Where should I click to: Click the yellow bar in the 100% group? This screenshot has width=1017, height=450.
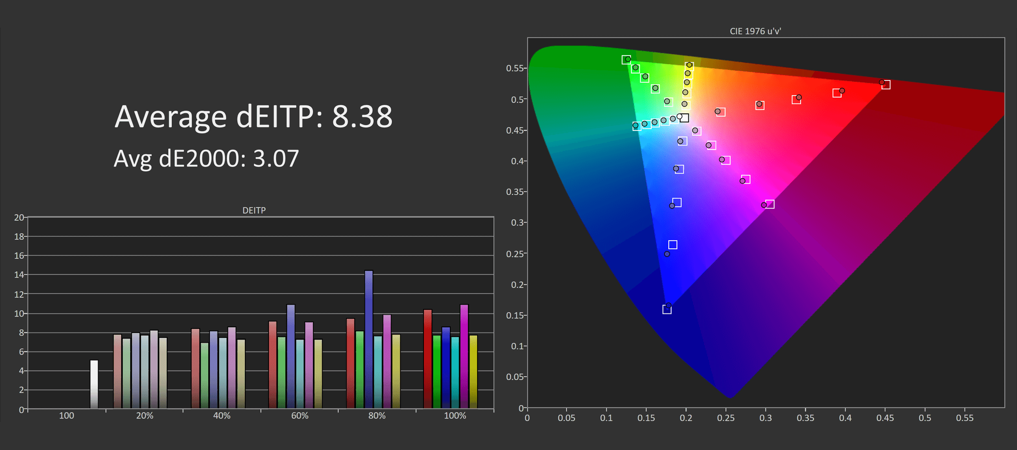(x=473, y=372)
